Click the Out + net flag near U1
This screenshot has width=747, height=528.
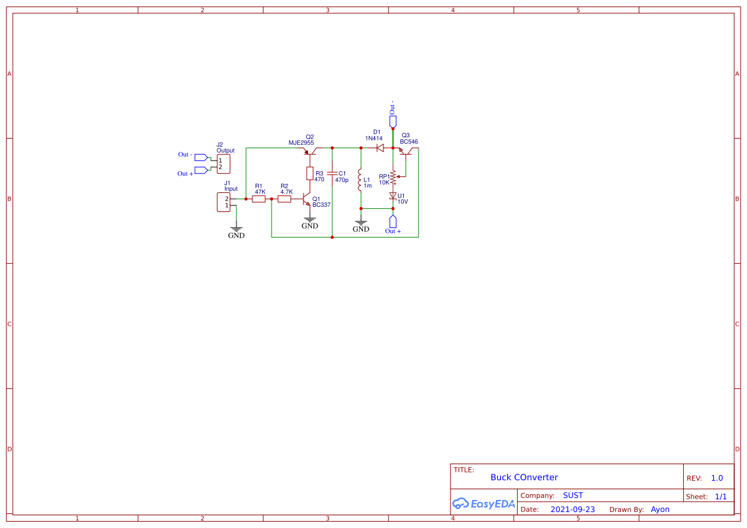coord(392,220)
